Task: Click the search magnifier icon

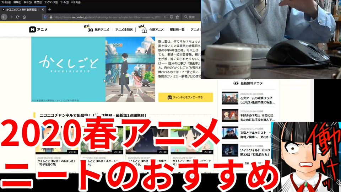Action: [186, 17]
